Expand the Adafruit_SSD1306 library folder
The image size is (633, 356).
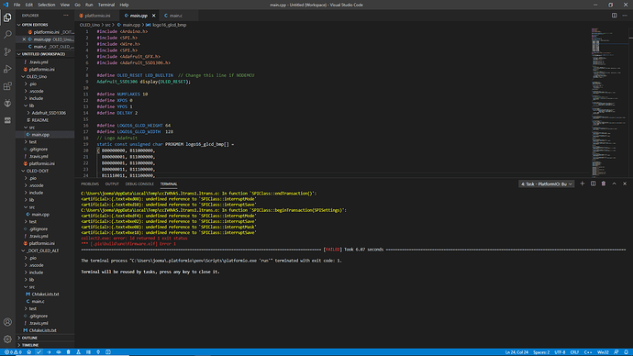46,113
